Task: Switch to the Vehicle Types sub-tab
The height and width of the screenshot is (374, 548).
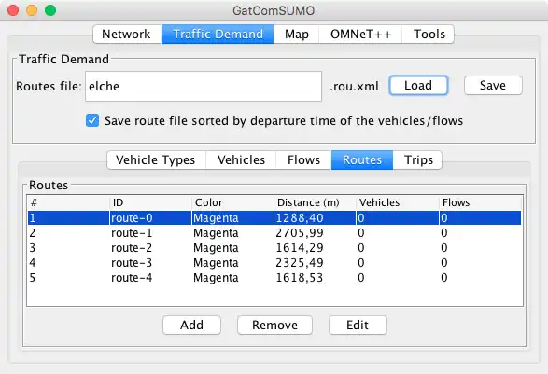Action: [156, 159]
